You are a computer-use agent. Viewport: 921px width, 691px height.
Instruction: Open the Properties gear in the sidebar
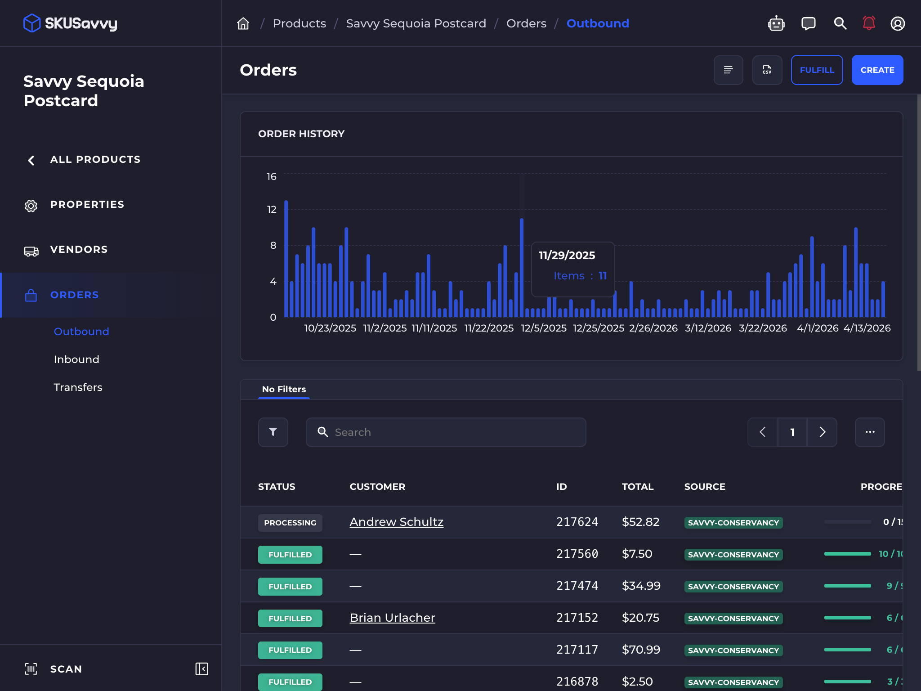point(31,206)
